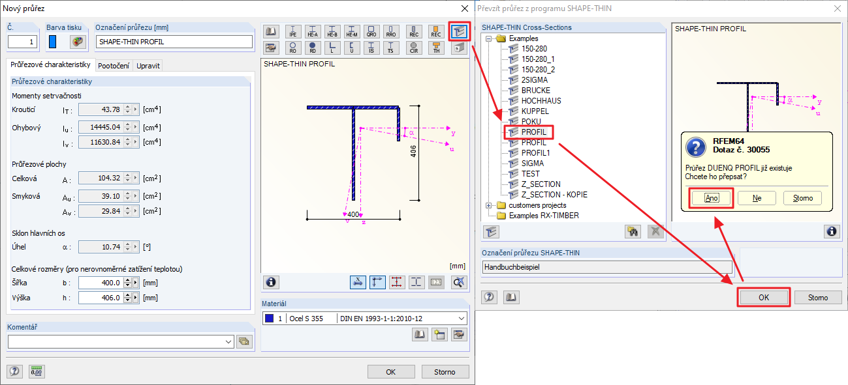Image resolution: width=848 pixels, height=385 pixels.
Task: Select Průřezové charakteristiky tab
Action: pos(50,65)
